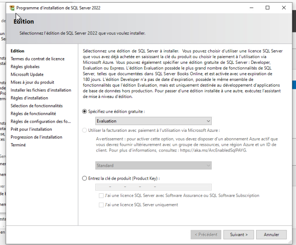Viewport: 296px width, 245px height.
Task: Check the SQL Server license only checkbox
Action: tap(101, 205)
